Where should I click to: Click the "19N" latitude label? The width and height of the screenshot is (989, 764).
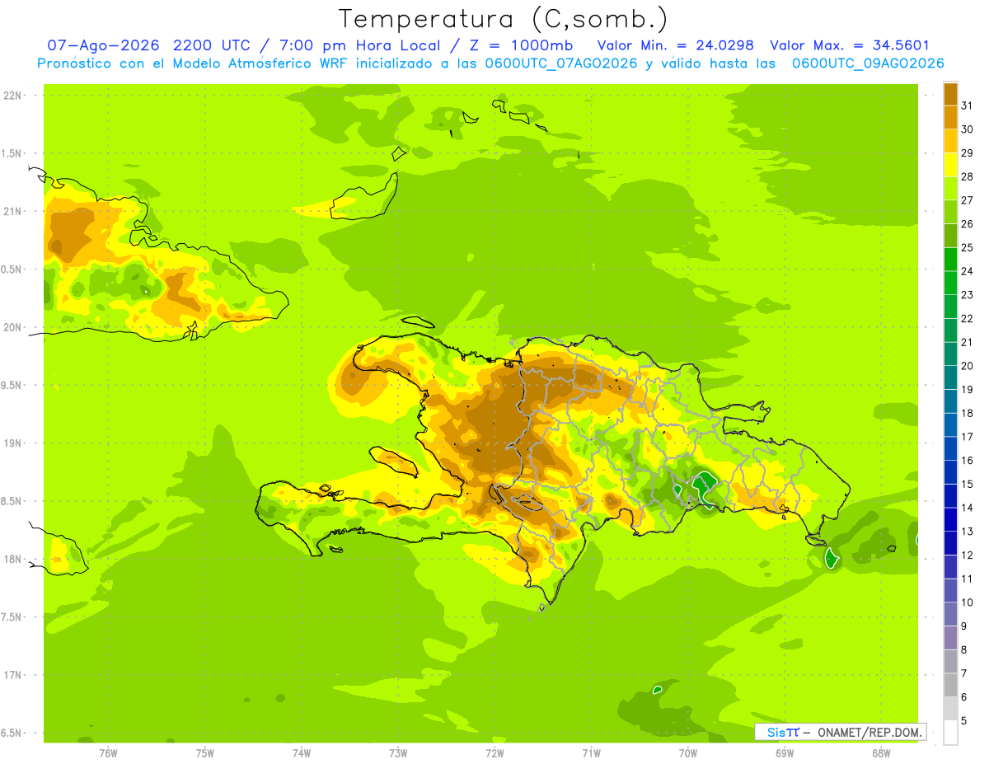pyautogui.click(x=13, y=443)
